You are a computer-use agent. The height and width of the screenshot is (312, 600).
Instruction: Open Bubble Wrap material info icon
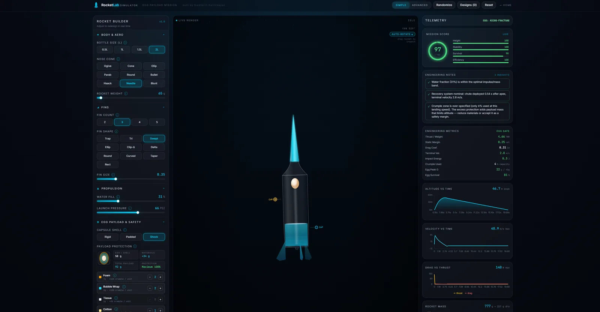(x=124, y=286)
